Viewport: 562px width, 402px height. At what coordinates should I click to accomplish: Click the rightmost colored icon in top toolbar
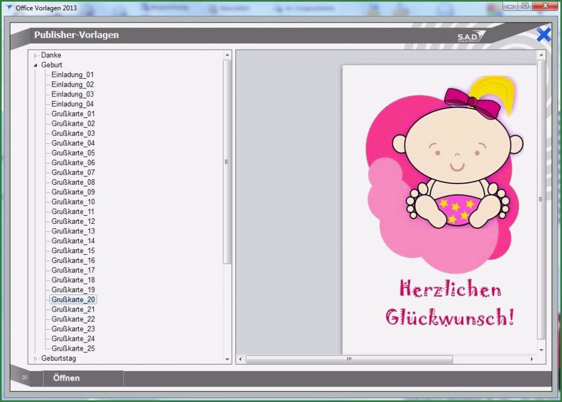pyautogui.click(x=491, y=9)
